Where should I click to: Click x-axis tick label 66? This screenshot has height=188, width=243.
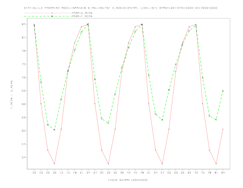click(183, 173)
